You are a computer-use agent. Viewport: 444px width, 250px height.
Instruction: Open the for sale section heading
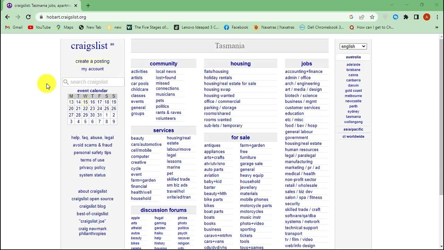click(240, 137)
